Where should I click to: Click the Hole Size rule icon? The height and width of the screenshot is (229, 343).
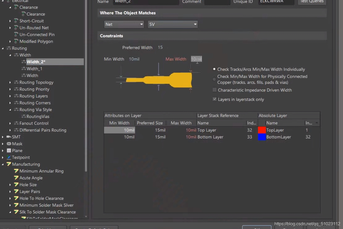pyautogui.click(x=16, y=184)
